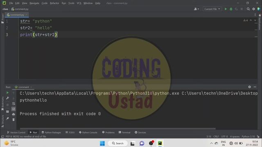262x147 pixels.
Task: Print the console output via printer icon
Action: point(14,114)
